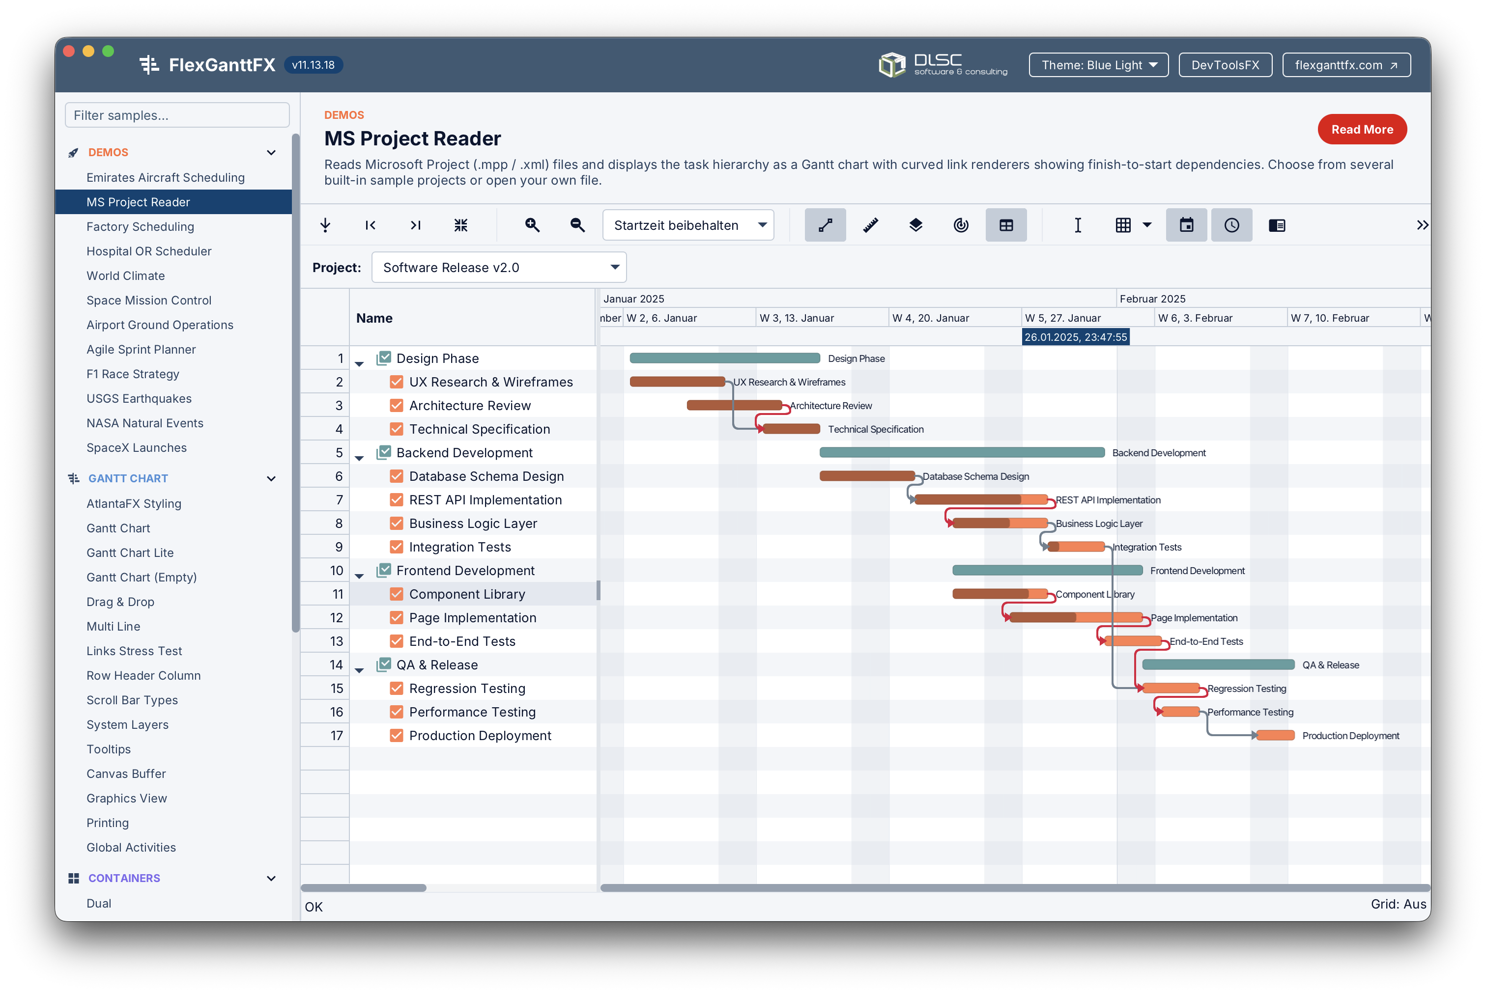This screenshot has height=994, width=1486.
Task: Click the collapse-arrows fit icon
Action: click(461, 225)
